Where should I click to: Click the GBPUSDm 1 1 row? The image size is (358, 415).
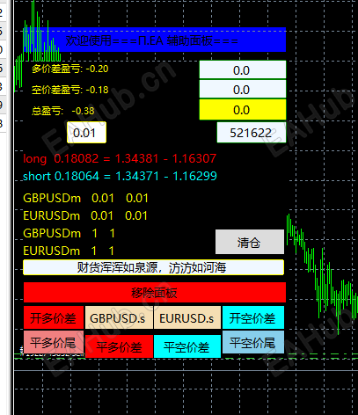[69, 234]
